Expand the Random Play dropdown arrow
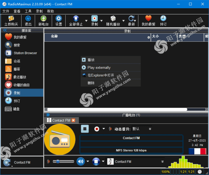This screenshot has height=175, width=209. [123, 21]
